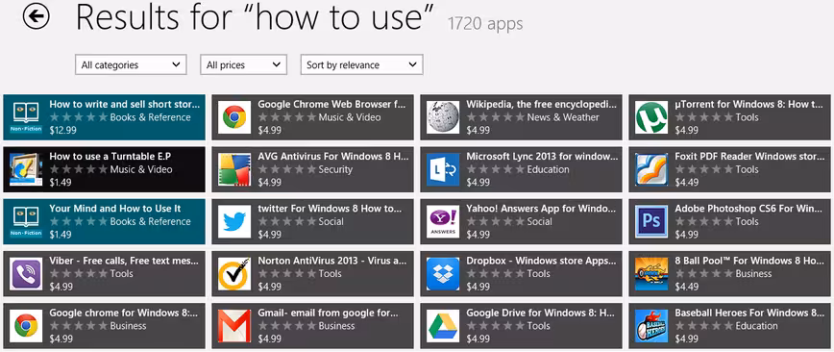Open 'twitter For Windows 8 How to...' title
Image resolution: width=834 pixels, height=352 pixels.
[330, 209]
